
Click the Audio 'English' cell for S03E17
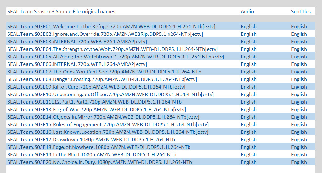click(x=248, y=140)
